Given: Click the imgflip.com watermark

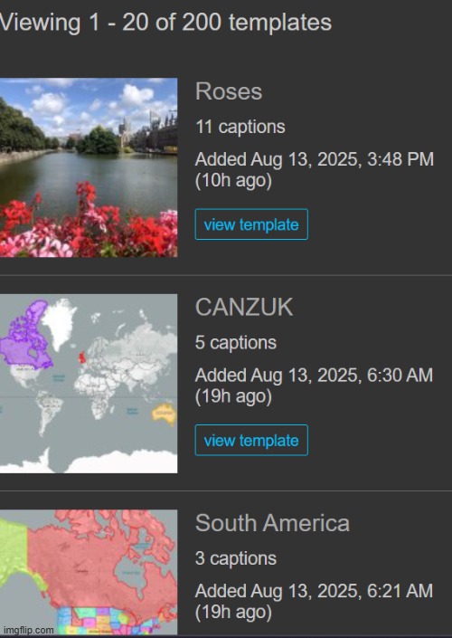Looking at the screenshot, I should 28,630.
